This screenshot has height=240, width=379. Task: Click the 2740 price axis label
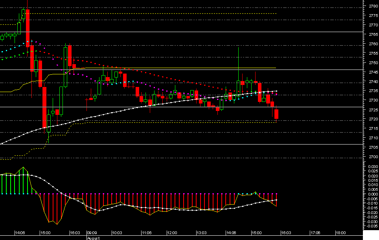(x=373, y=81)
